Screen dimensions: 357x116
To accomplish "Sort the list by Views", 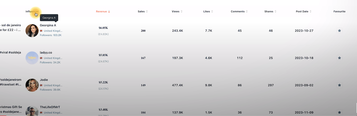I will 177,12.
